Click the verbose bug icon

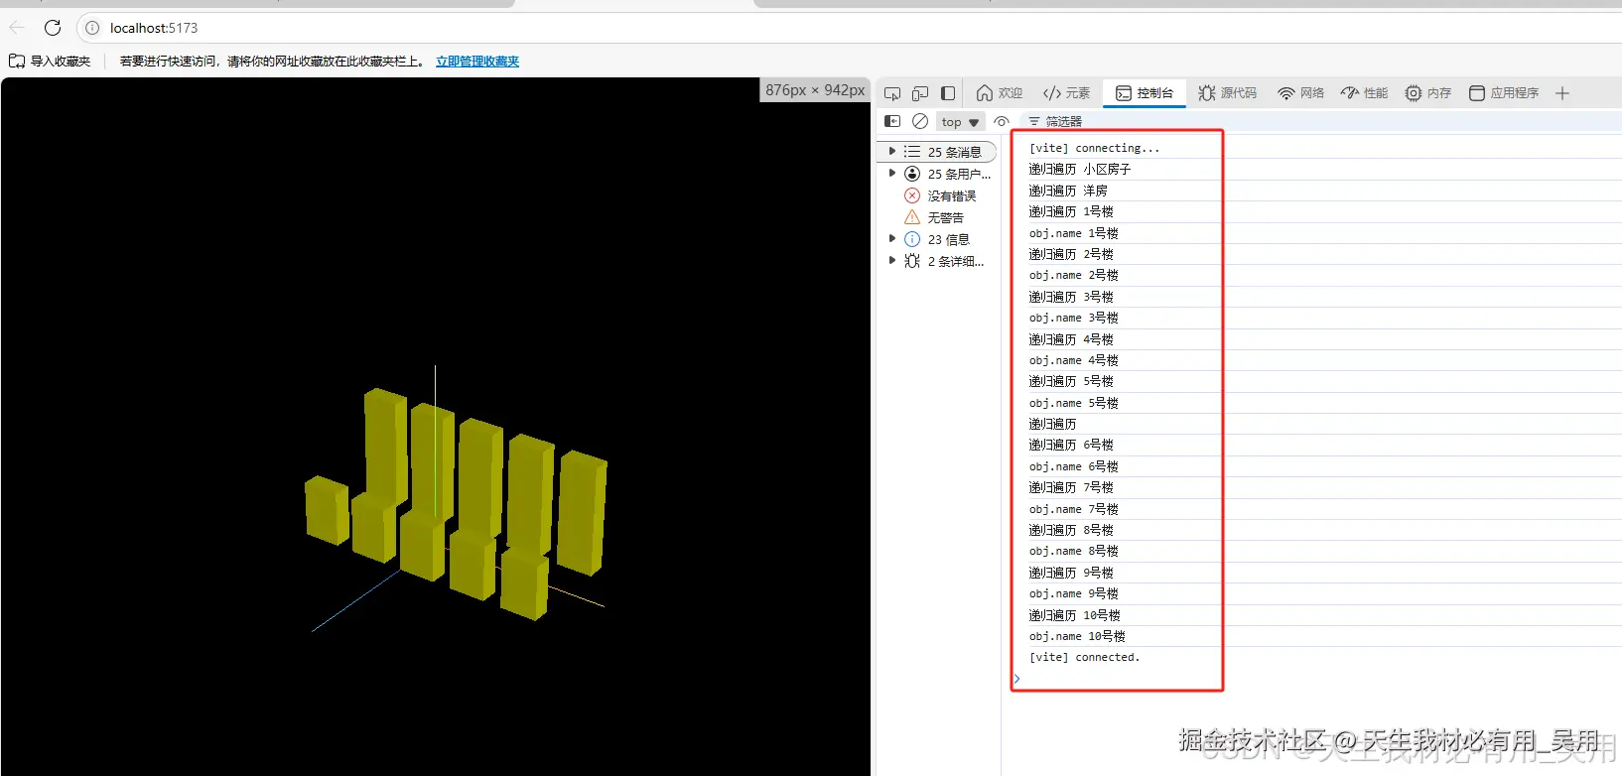coord(912,261)
